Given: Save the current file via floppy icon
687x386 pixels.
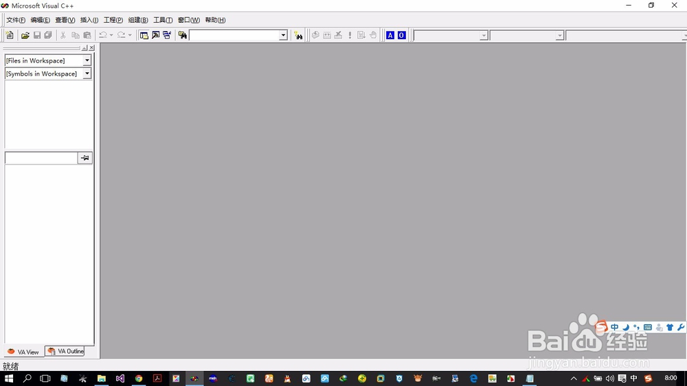Looking at the screenshot, I should click(37, 35).
